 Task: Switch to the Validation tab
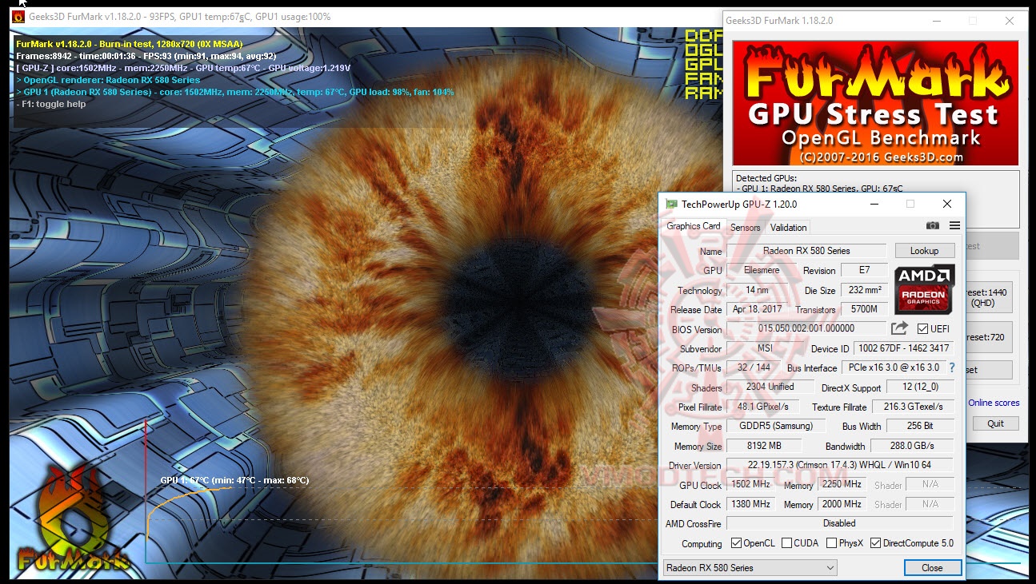click(789, 228)
